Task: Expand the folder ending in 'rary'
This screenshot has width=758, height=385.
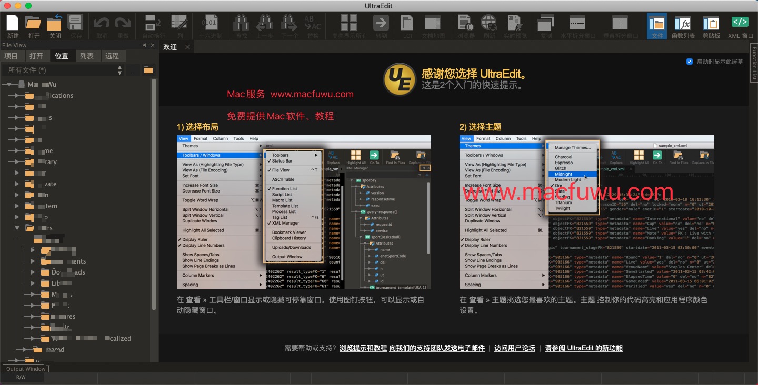Action: (x=17, y=162)
